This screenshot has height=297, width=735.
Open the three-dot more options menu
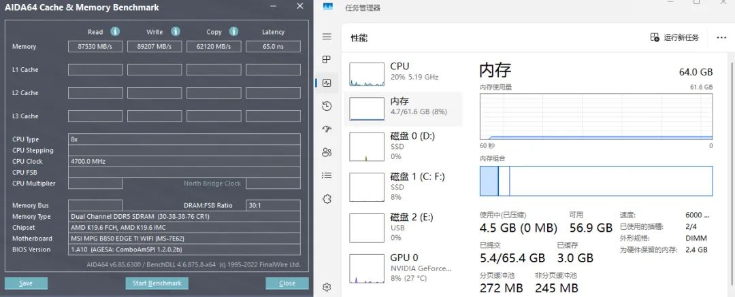[x=721, y=37]
